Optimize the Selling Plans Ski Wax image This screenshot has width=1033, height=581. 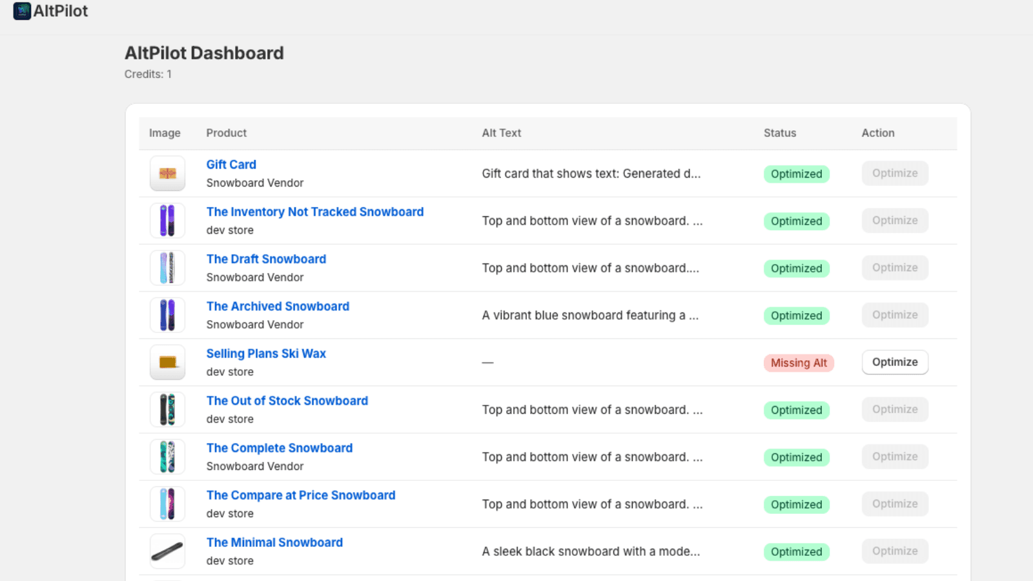coord(894,362)
